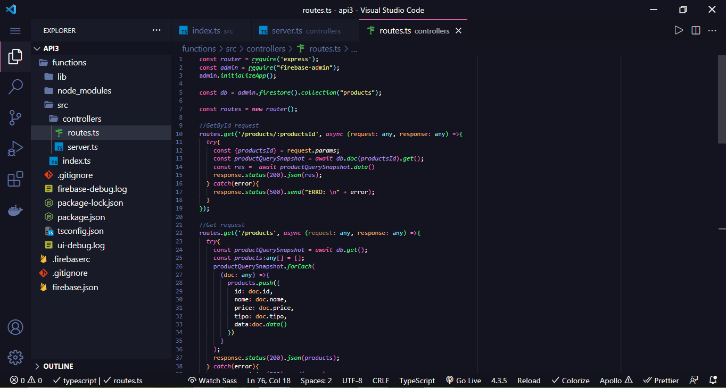Click the Reload button in status bar
Viewport: 726px width, 388px height.
click(x=529, y=381)
